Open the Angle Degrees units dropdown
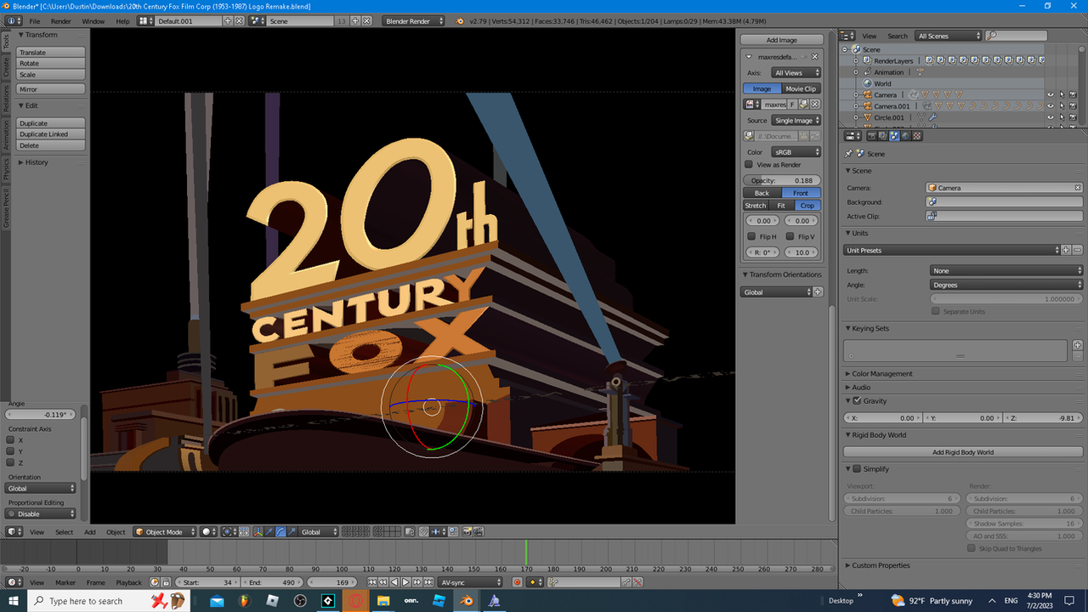Image resolution: width=1088 pixels, height=612 pixels. pos(1006,285)
